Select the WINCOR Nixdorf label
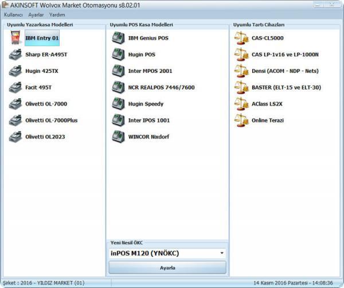344x288 pixels. (148, 137)
